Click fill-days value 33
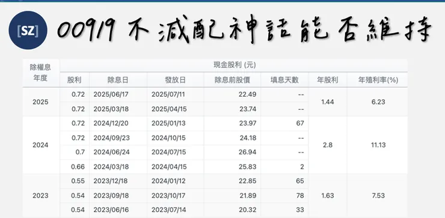Screen dimensions: 445x218 click(x=300, y=210)
